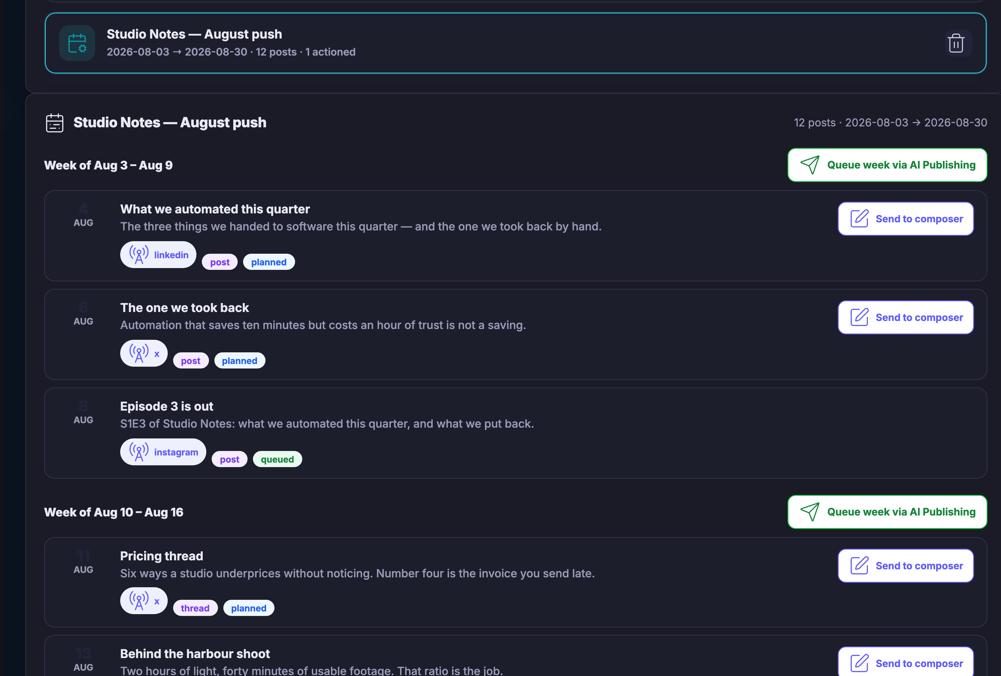Click the 'Pricing thread' post title
Viewport: 1001px width, 676px height.
(x=161, y=556)
